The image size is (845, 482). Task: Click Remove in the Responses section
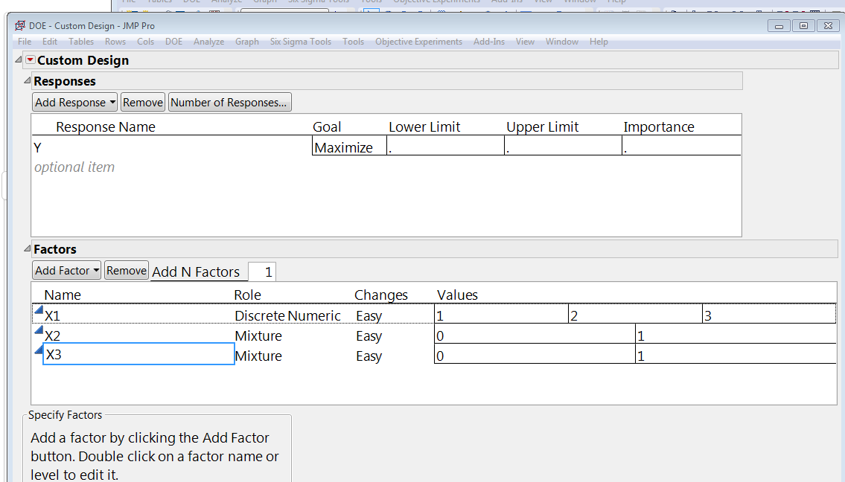(142, 102)
